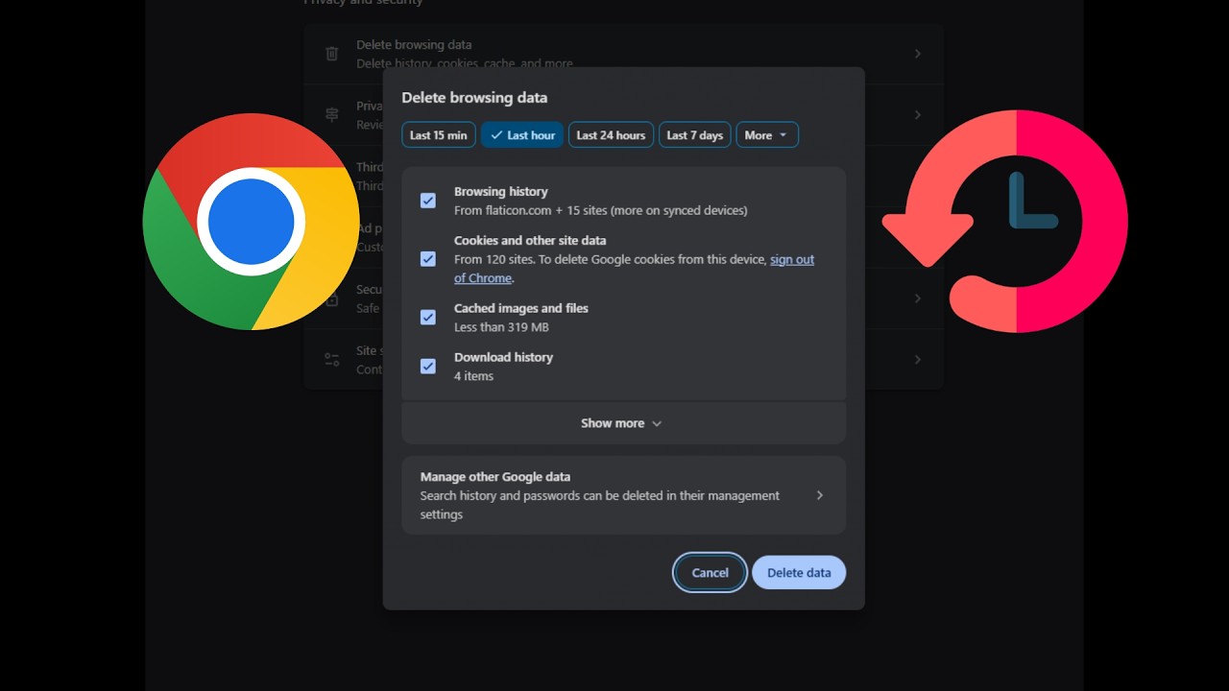Click the '4 items' text

click(x=473, y=376)
